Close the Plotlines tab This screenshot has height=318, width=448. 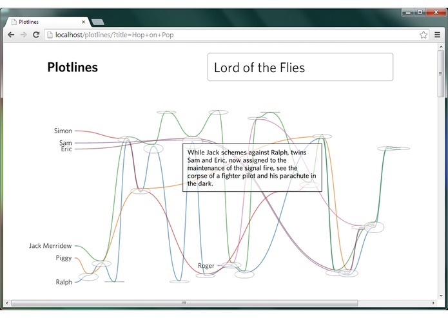tap(83, 22)
